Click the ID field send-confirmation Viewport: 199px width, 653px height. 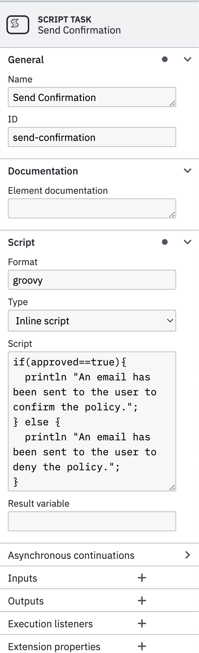coord(92,137)
